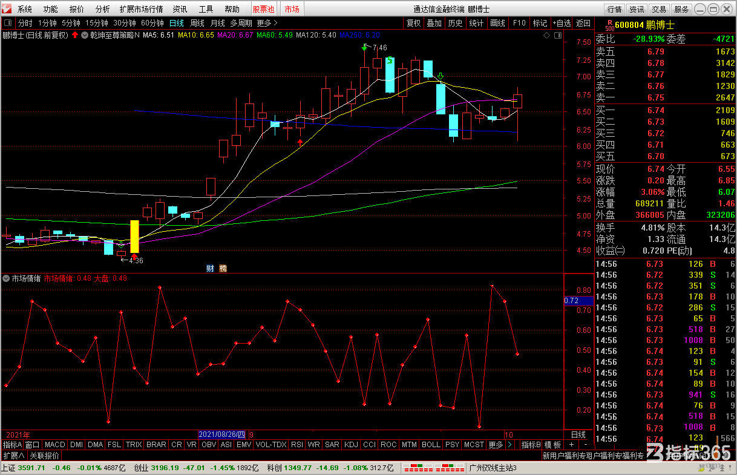This screenshot has width=737, height=475.
Task: Click +自选 to add to watchlist
Action: pos(562,23)
